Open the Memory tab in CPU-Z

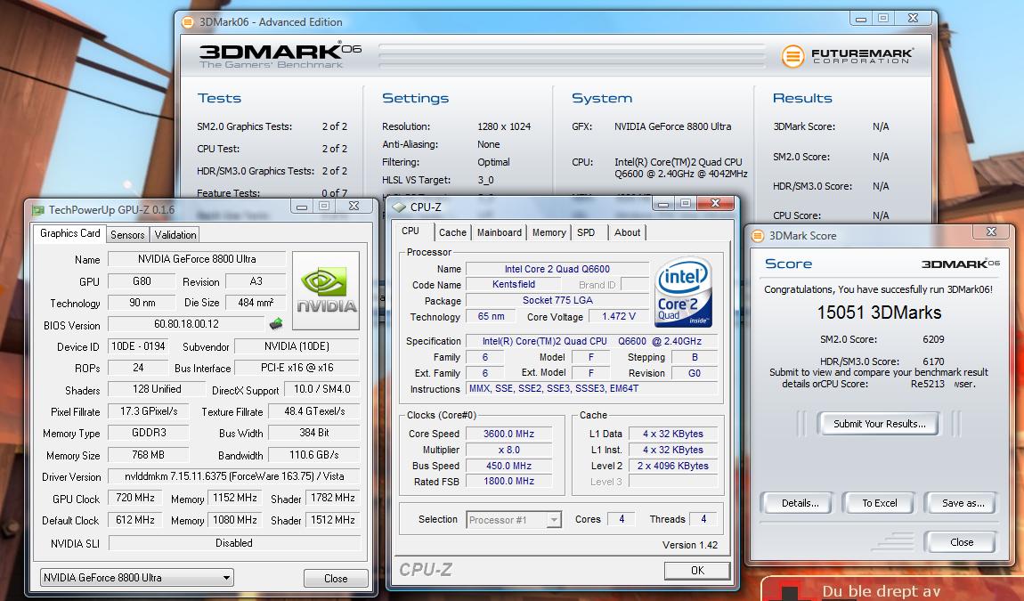(x=549, y=232)
